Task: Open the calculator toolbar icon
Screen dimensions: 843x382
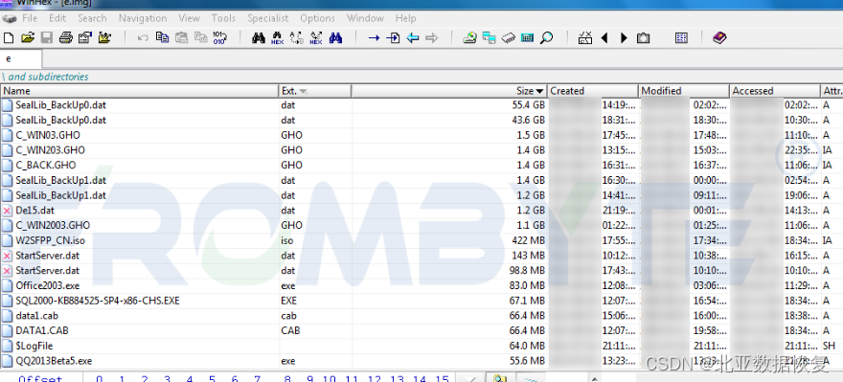Action: click(528, 38)
